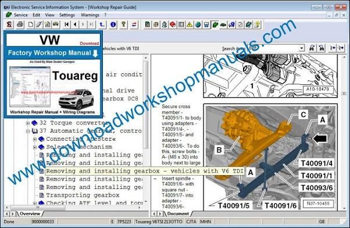Open the Edit menu
The image size is (350, 228).
pos(37,15)
